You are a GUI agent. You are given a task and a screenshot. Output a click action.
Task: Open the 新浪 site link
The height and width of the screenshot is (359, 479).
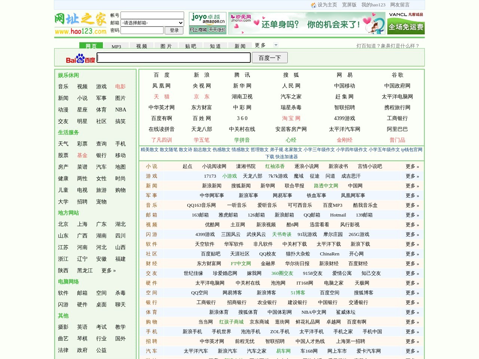(x=202, y=75)
